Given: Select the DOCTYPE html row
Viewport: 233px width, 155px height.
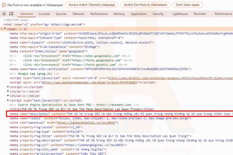Looking at the screenshot, I should [x=16, y=20].
